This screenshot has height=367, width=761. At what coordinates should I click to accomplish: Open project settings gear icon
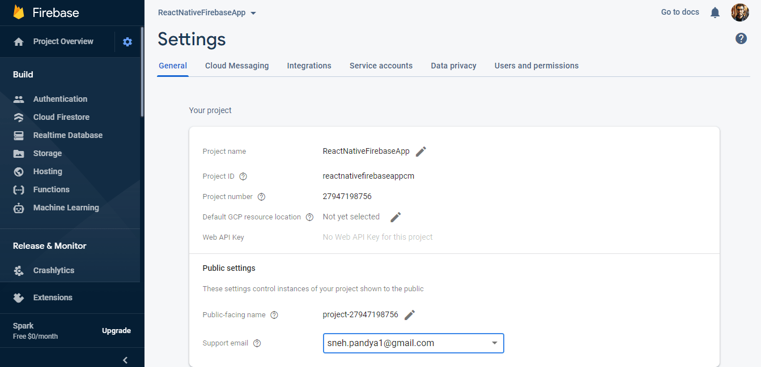(127, 42)
